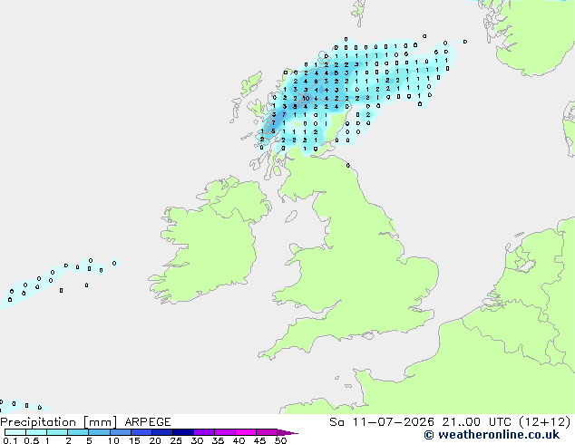Select the 2–5 mm legend swatch
The width and height of the screenshot is (575, 444).
click(x=78, y=432)
